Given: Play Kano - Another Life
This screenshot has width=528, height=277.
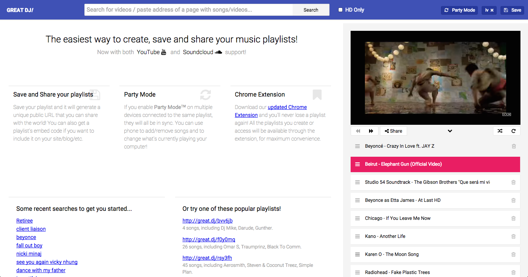Looking at the screenshot, I should pyautogui.click(x=385, y=236).
